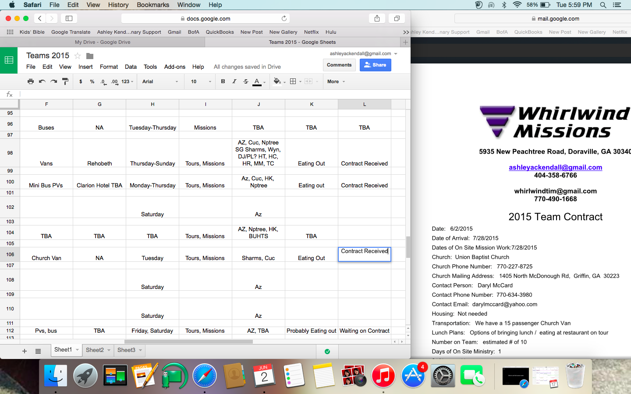Add a new sheet with plus icon
631x394 pixels.
25,351
